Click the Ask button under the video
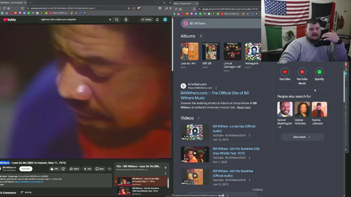The image size is (351, 197). click(x=87, y=169)
